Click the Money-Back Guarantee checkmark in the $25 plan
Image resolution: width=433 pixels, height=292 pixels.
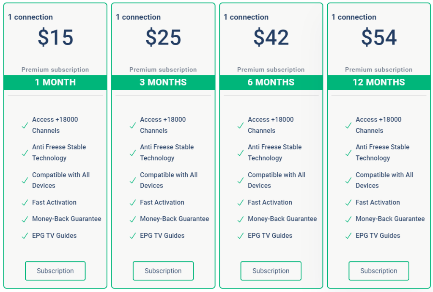133,219
